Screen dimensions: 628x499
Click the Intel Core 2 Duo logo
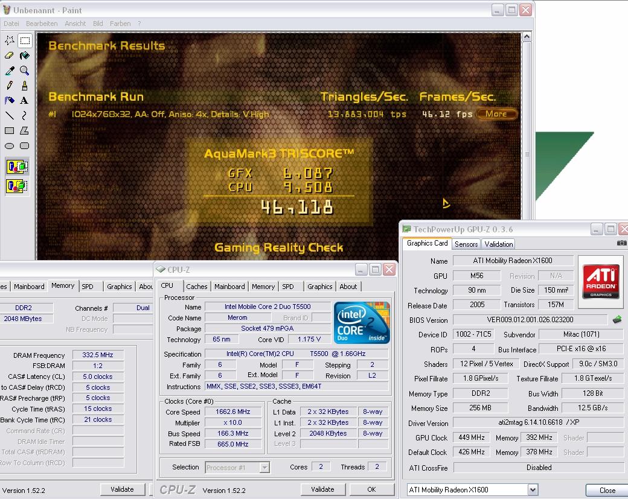click(362, 323)
